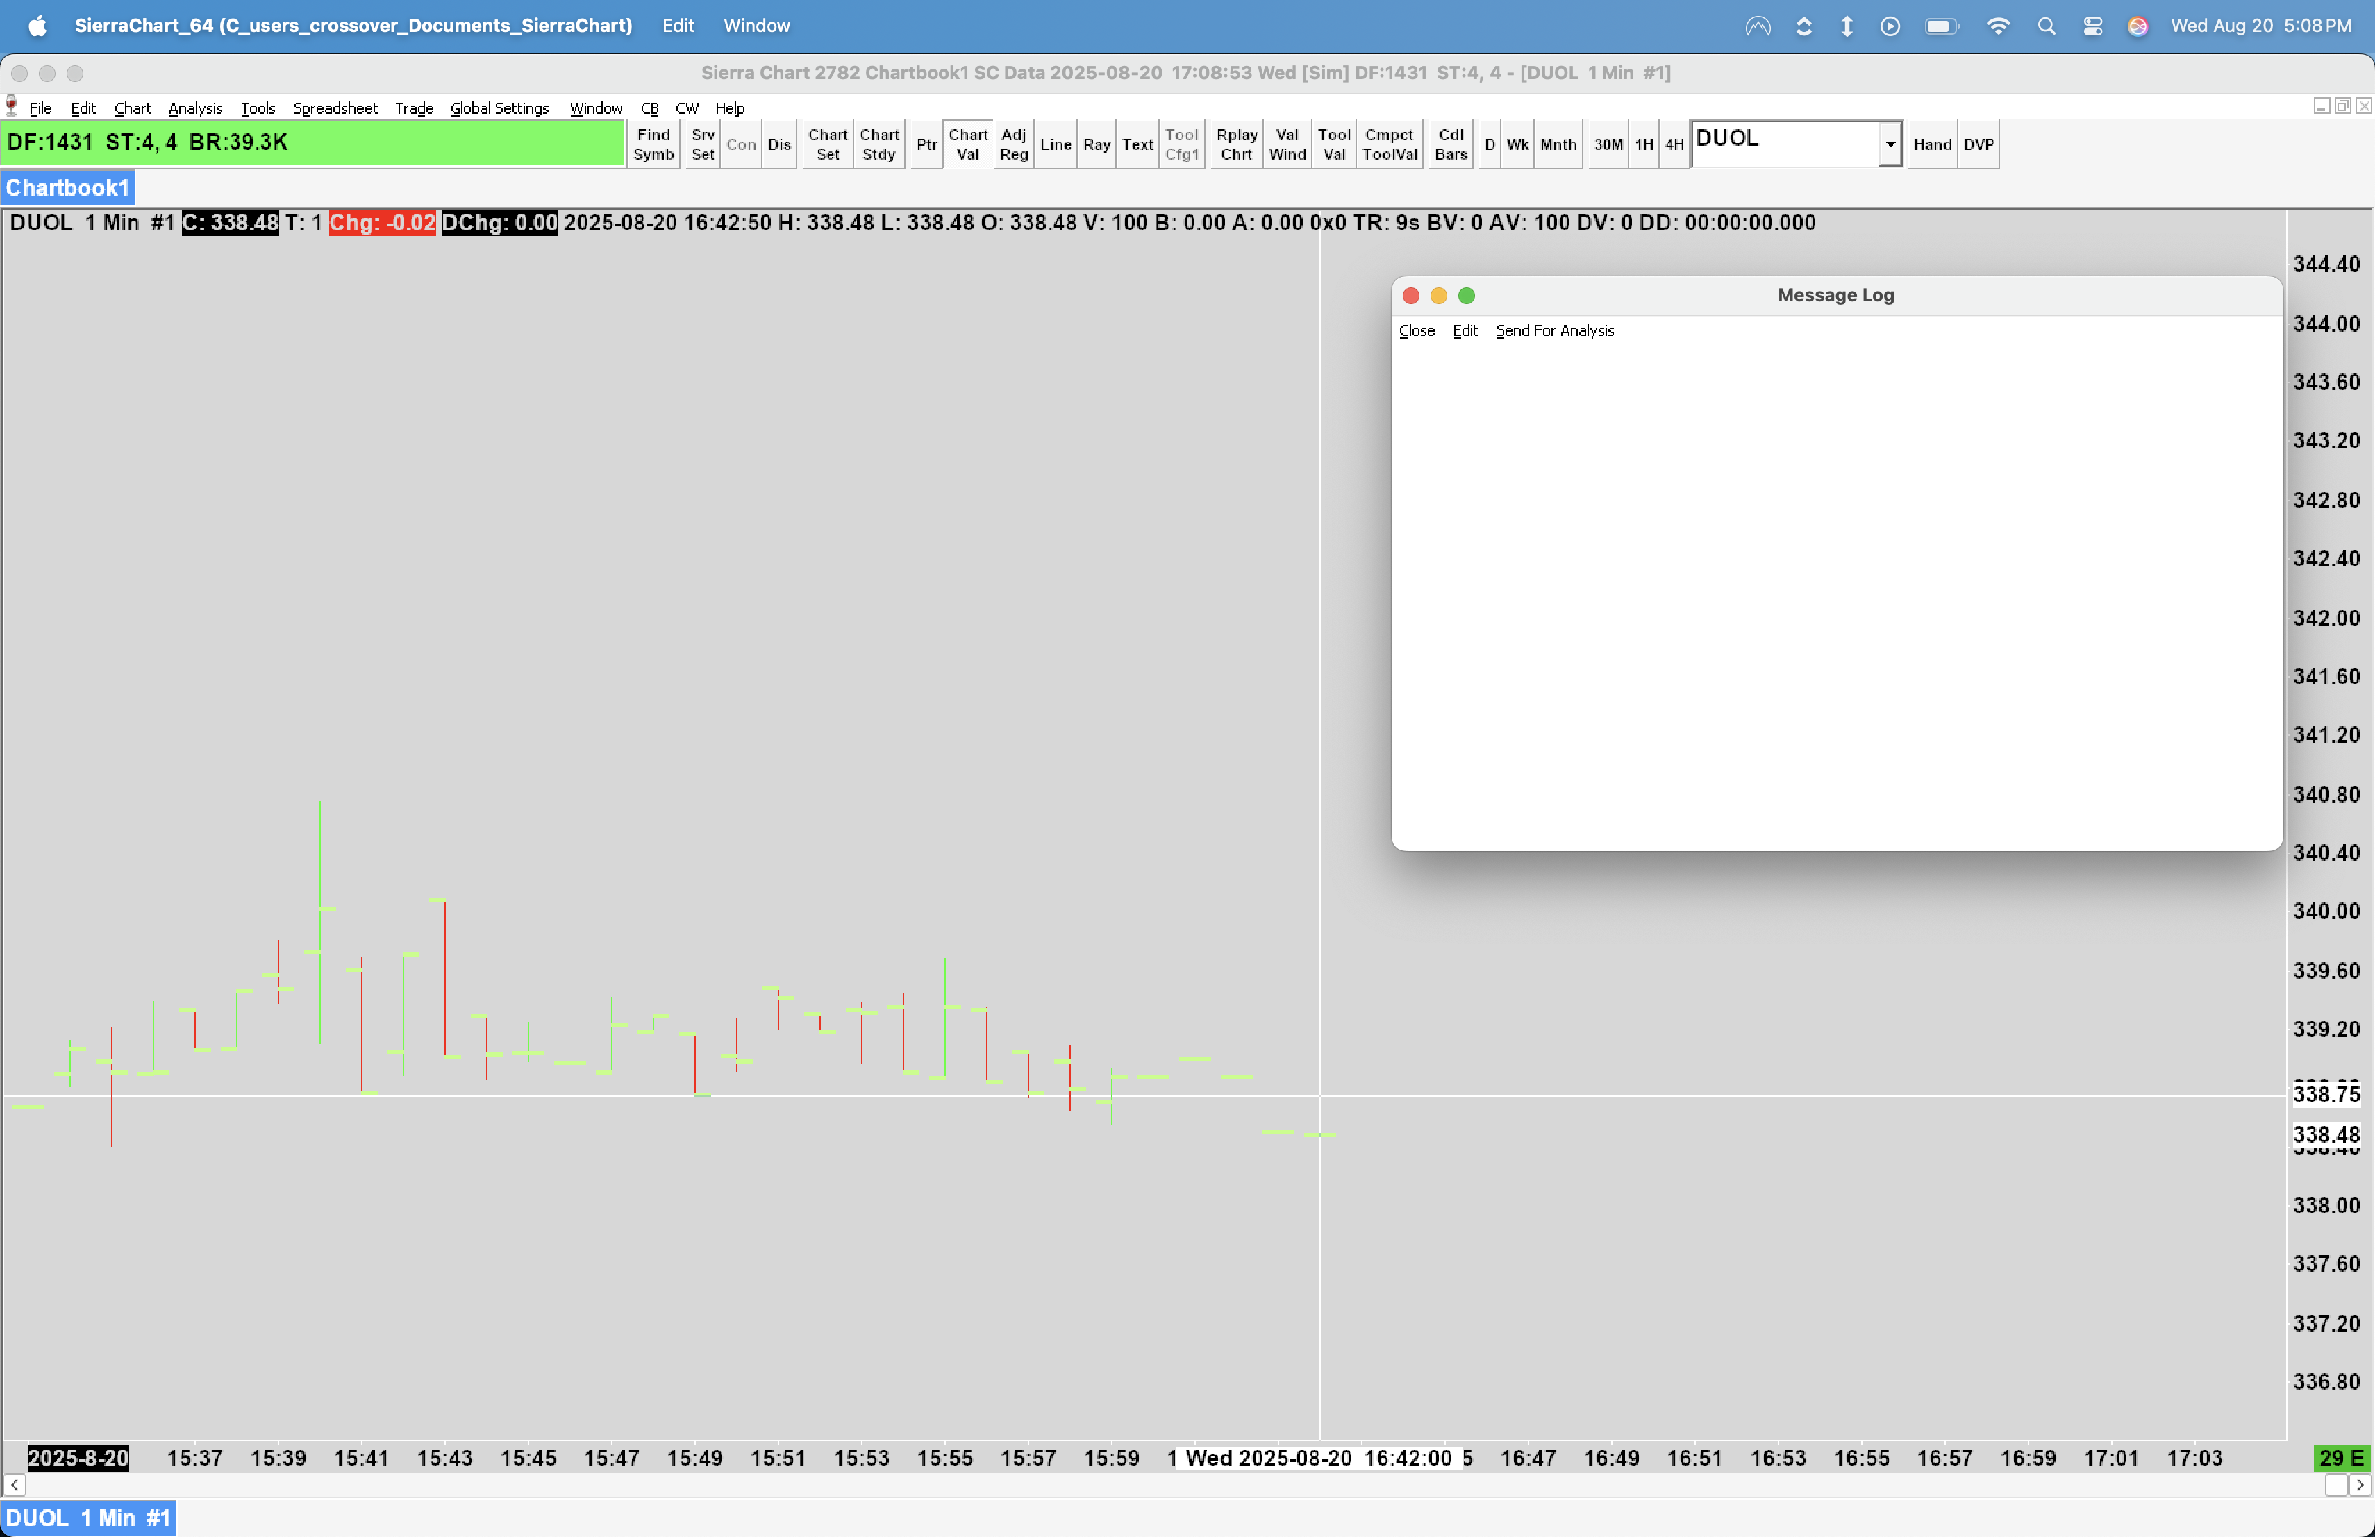Toggle the Hand tool button
2375x1537 pixels.
pyautogui.click(x=1932, y=144)
